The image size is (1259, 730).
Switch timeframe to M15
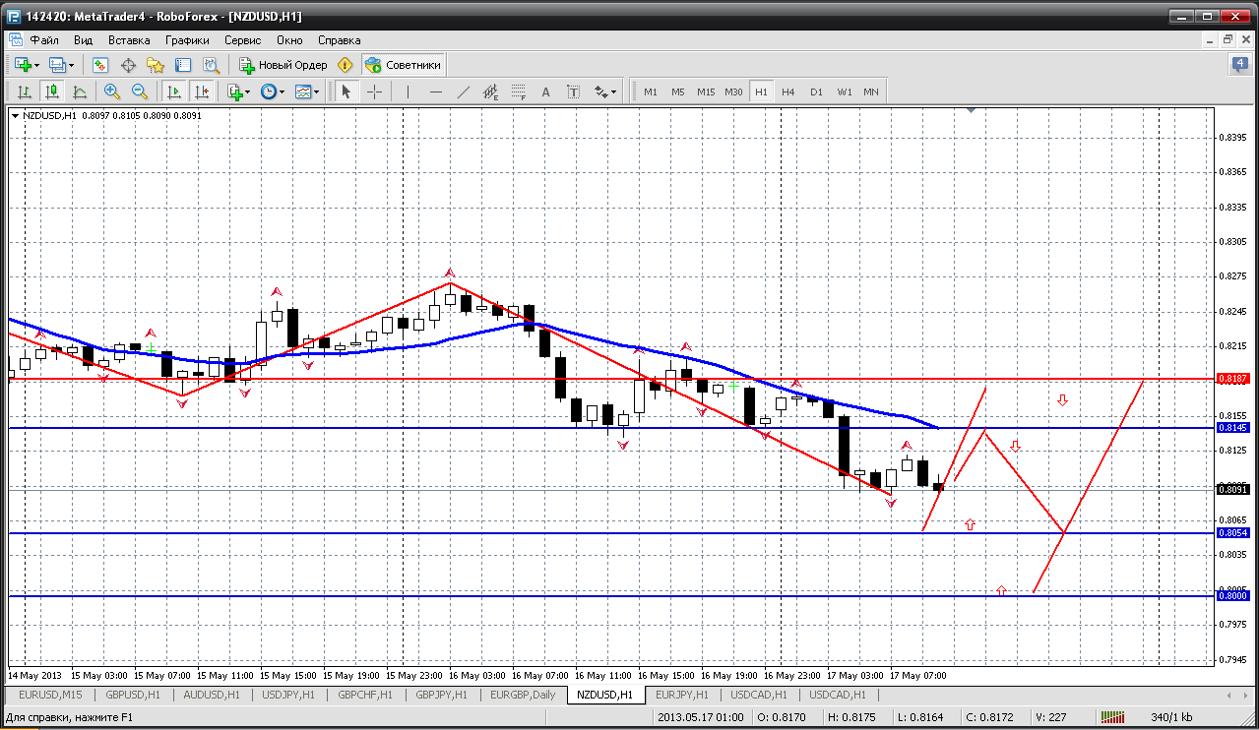706,91
